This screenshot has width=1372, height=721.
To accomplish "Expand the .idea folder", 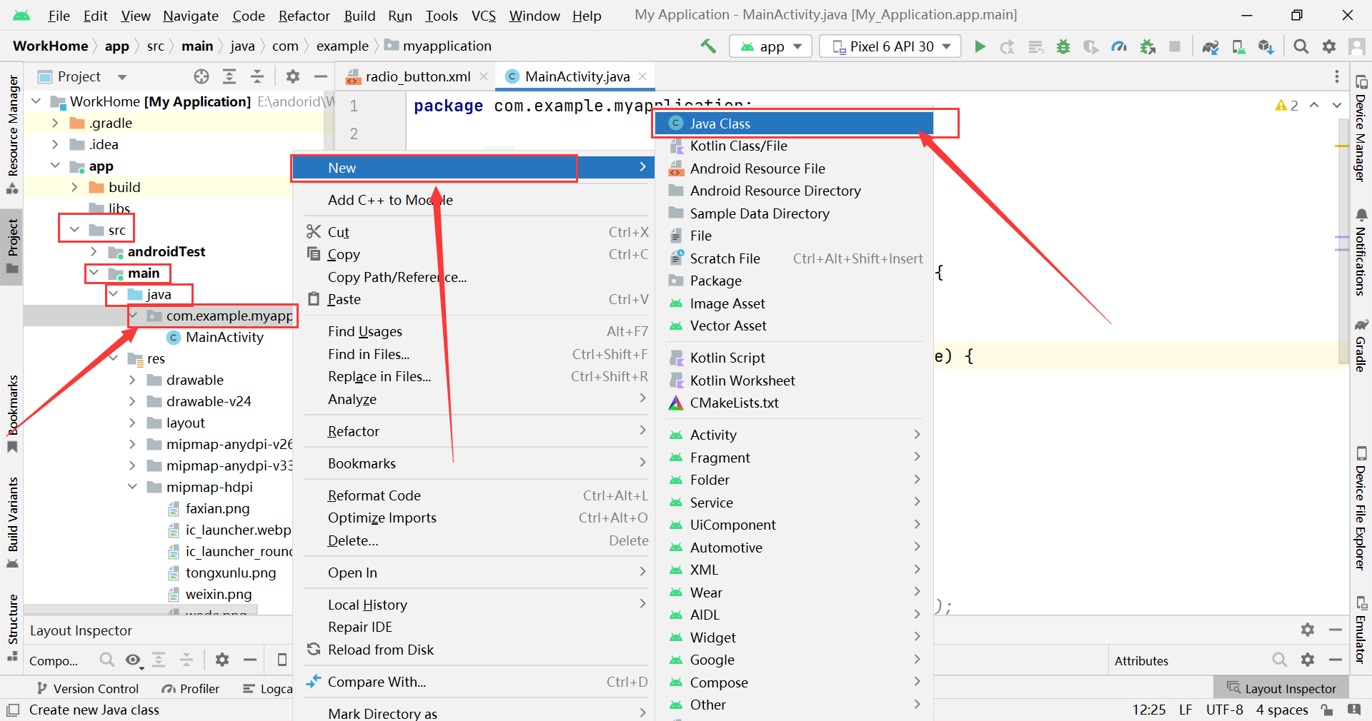I will coord(55,144).
